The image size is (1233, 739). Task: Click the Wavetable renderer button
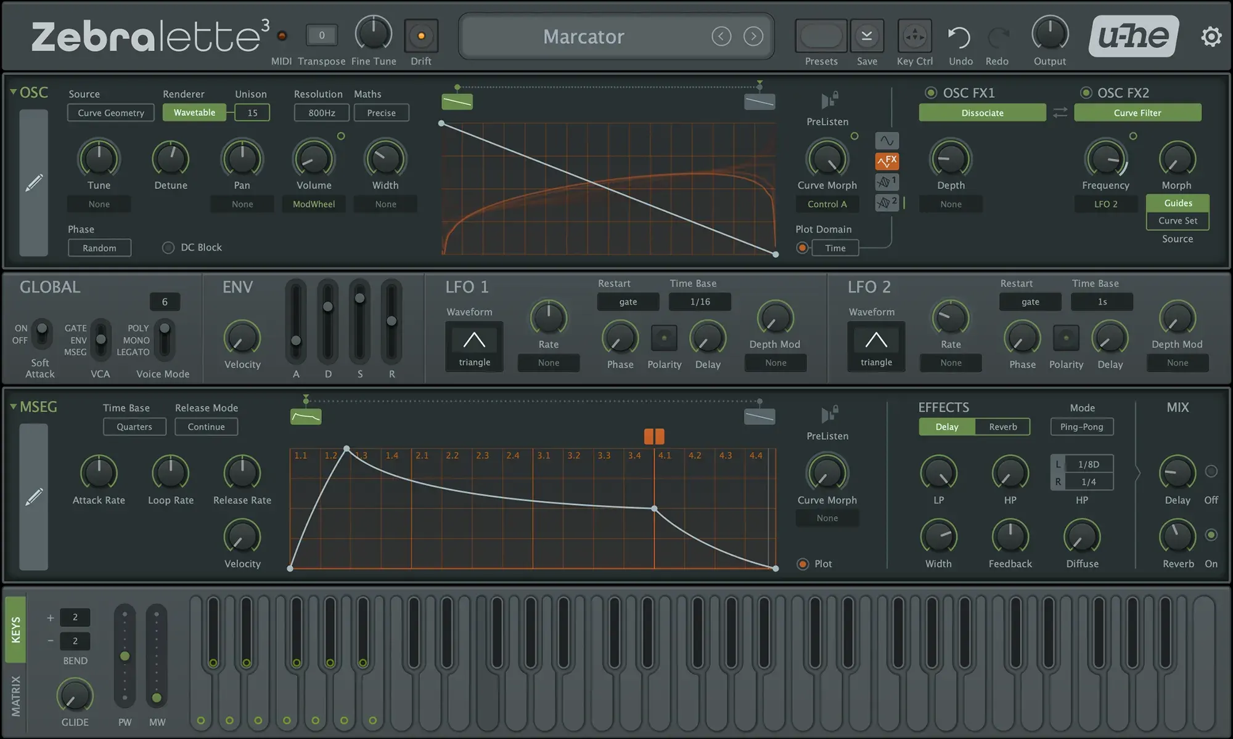pyautogui.click(x=194, y=113)
